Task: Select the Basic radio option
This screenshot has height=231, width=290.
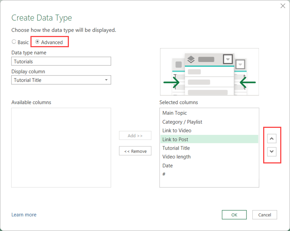Action: pyautogui.click(x=14, y=42)
